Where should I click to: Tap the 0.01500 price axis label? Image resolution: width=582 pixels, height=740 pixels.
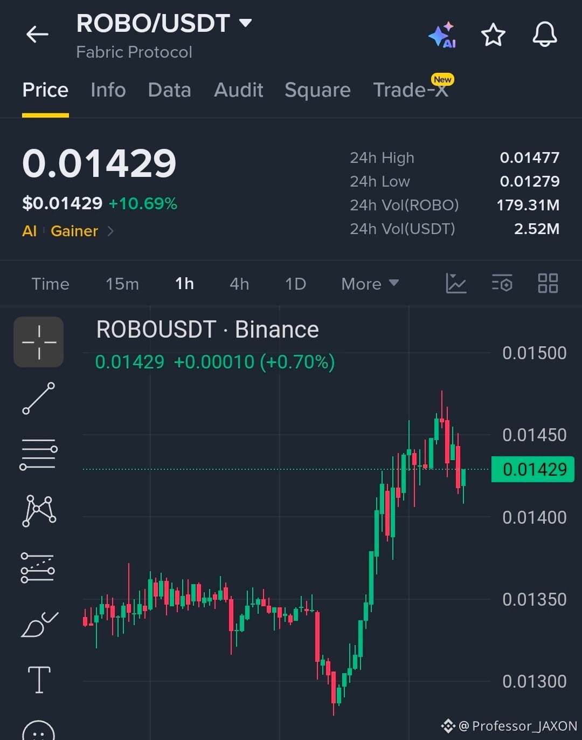535,353
